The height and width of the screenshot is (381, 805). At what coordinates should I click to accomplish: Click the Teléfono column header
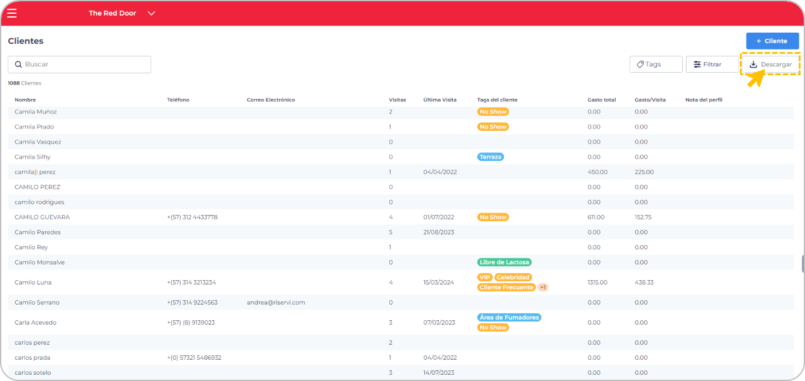click(x=178, y=100)
